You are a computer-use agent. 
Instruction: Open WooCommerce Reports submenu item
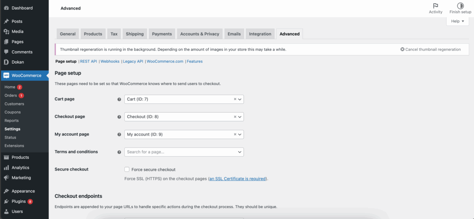(12, 120)
